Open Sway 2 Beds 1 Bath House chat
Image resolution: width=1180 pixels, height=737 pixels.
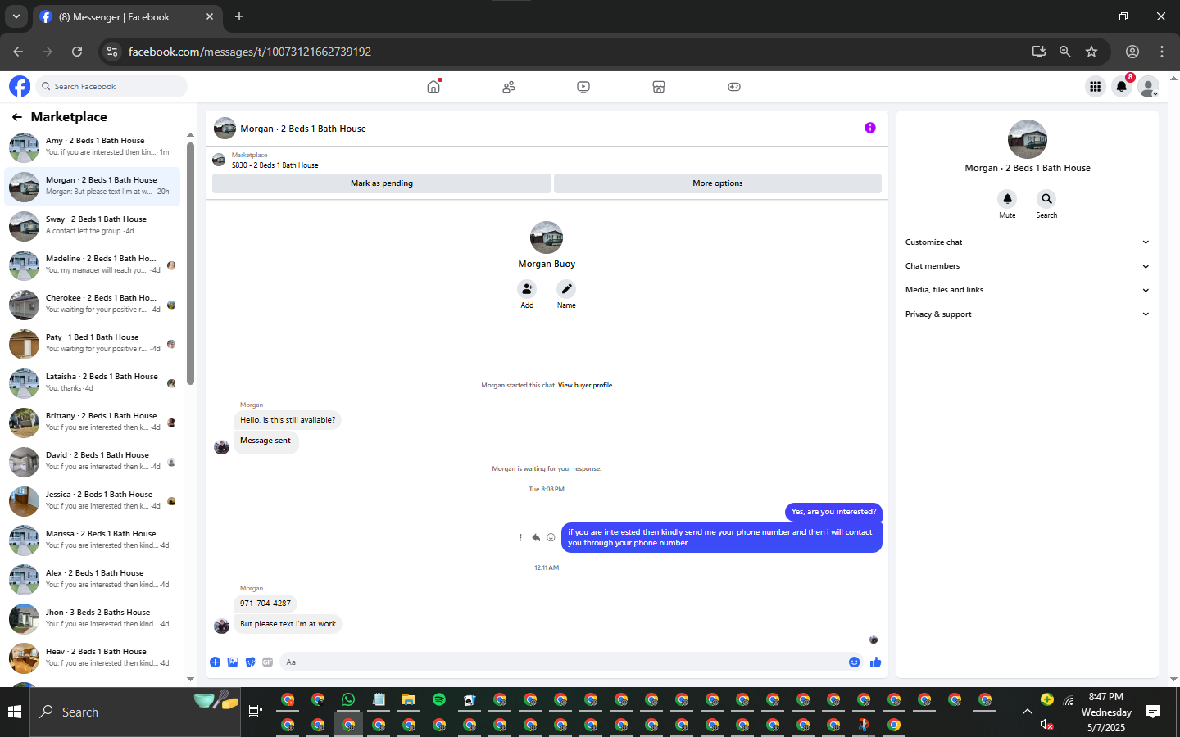pyautogui.click(x=92, y=226)
